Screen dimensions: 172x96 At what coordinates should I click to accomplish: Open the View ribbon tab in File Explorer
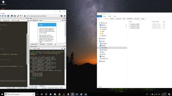coord(115,16)
